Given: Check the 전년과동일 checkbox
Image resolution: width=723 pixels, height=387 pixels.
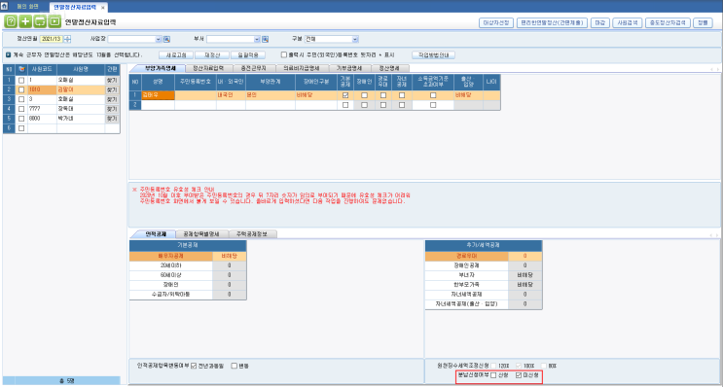Looking at the screenshot, I should (194, 366).
